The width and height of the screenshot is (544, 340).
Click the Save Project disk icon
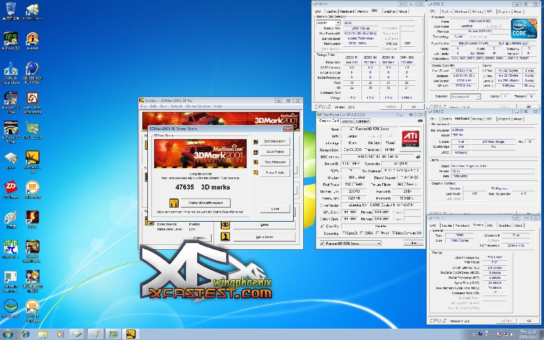(x=256, y=152)
